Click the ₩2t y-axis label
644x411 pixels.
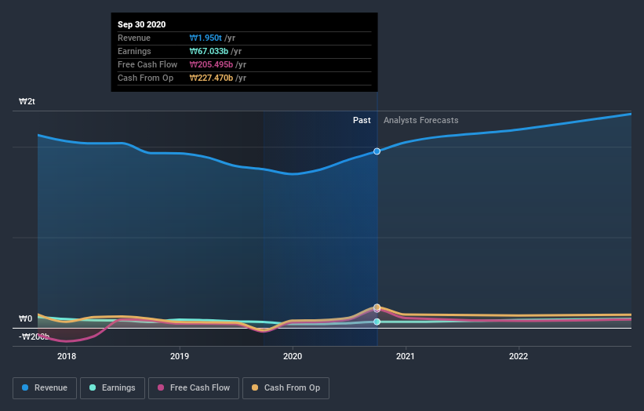[27, 101]
